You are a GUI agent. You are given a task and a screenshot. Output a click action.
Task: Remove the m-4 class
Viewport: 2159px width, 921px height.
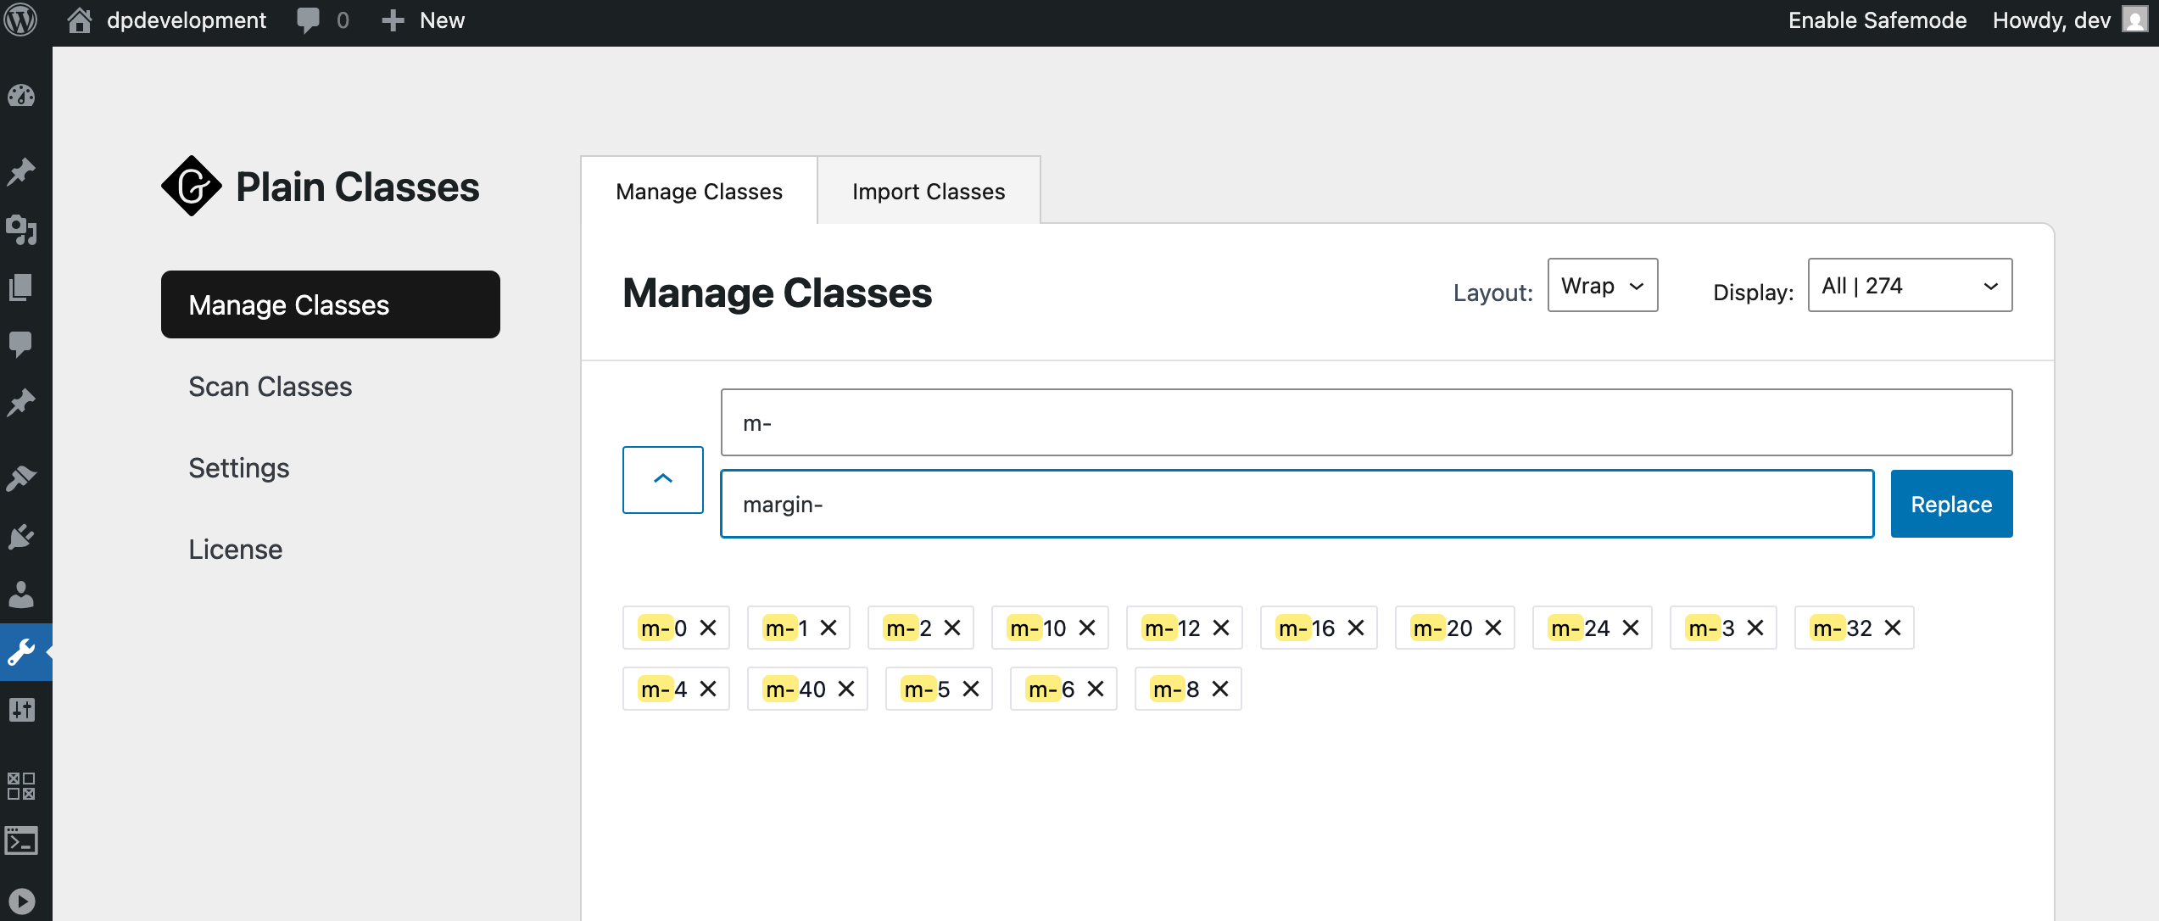click(x=708, y=689)
